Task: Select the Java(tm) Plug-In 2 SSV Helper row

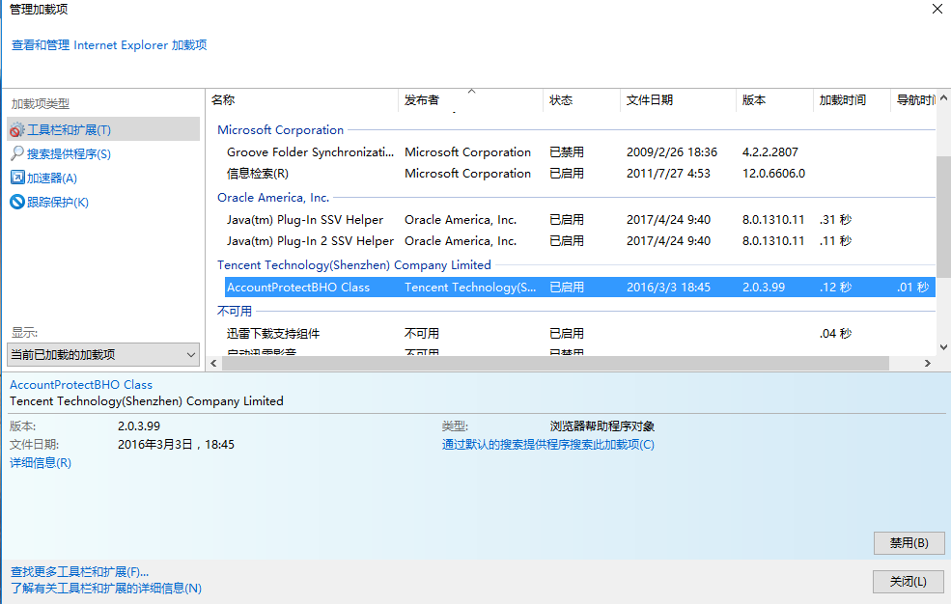Action: click(x=310, y=241)
